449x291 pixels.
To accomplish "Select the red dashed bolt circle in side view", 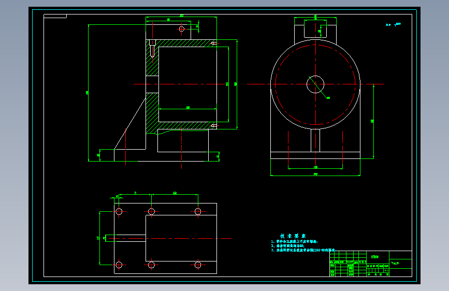I will [315, 84].
